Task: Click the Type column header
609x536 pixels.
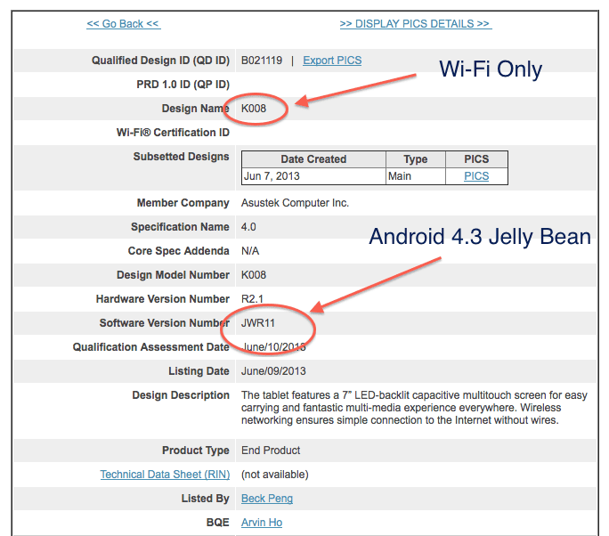Action: tap(415, 159)
